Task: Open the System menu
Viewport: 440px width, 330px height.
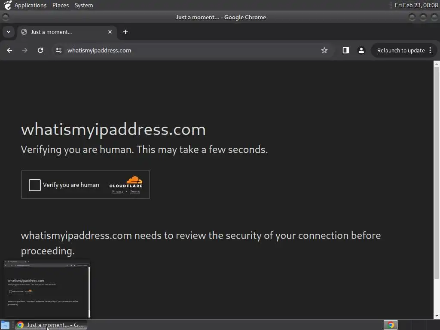Action: tap(84, 5)
